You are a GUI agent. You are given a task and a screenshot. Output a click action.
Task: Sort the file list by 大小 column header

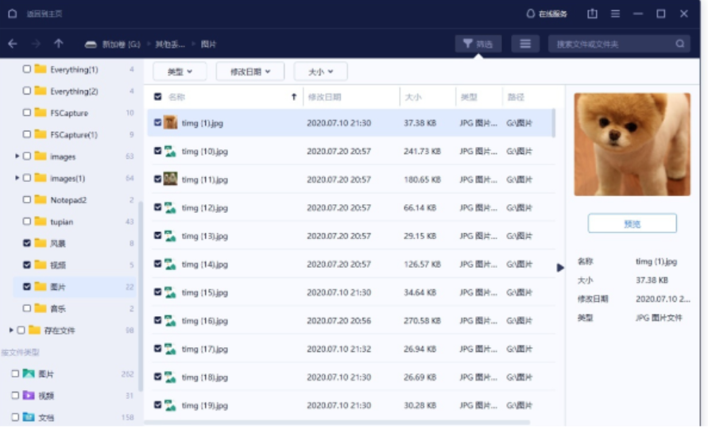pos(413,97)
